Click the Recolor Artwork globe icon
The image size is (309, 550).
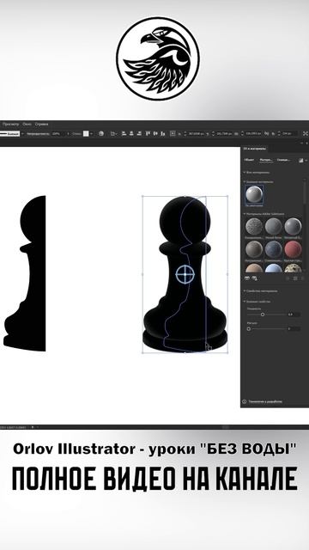coord(101,134)
